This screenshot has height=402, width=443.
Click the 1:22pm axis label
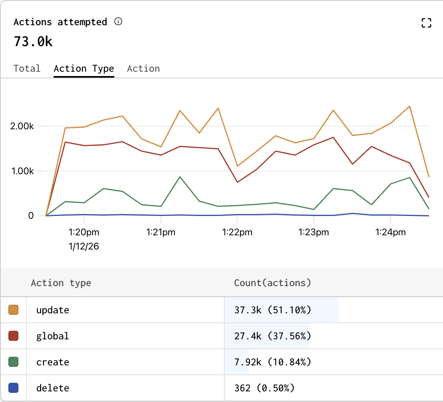pyautogui.click(x=237, y=232)
